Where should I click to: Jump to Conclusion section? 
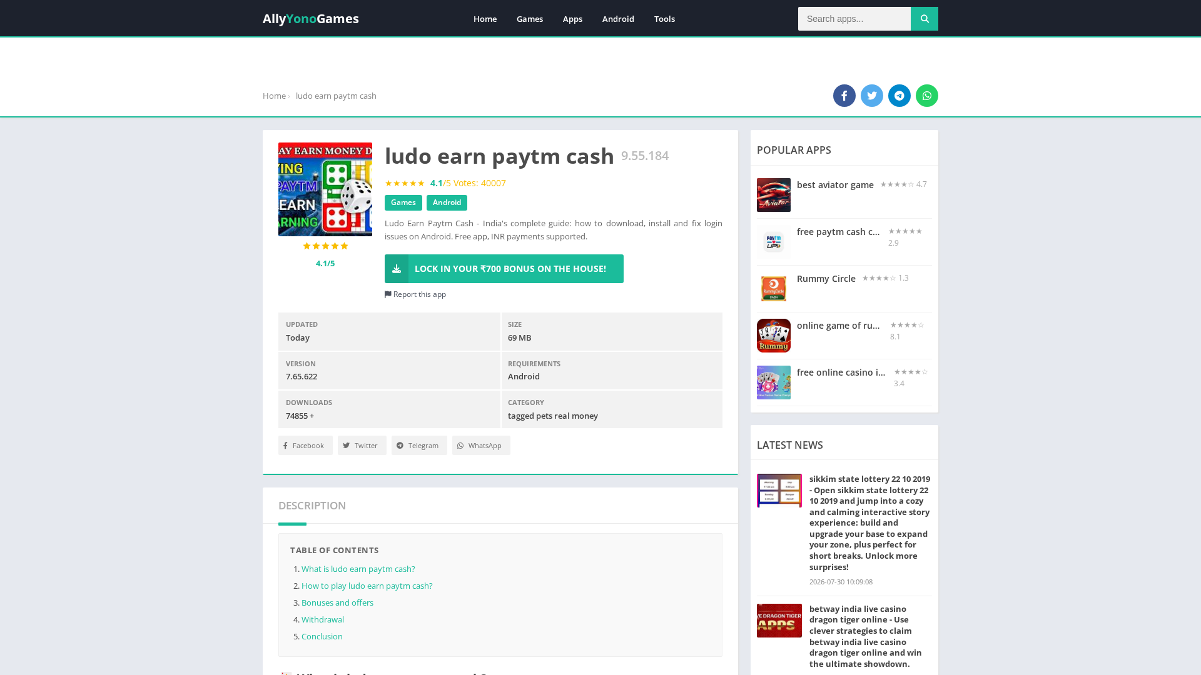[x=322, y=636]
